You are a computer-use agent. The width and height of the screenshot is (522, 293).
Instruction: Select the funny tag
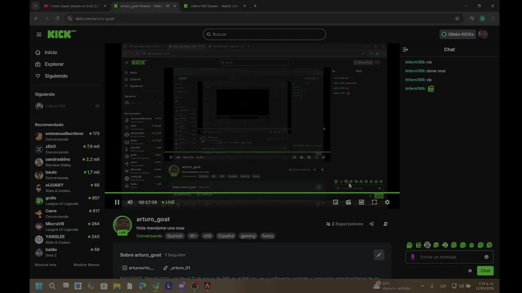[268, 236]
